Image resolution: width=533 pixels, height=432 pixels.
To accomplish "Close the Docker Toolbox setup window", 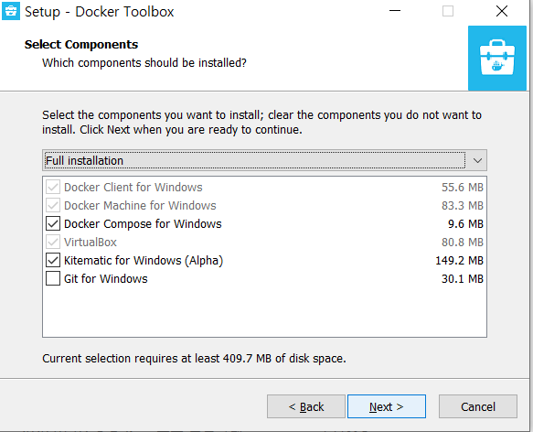I will click(x=502, y=11).
